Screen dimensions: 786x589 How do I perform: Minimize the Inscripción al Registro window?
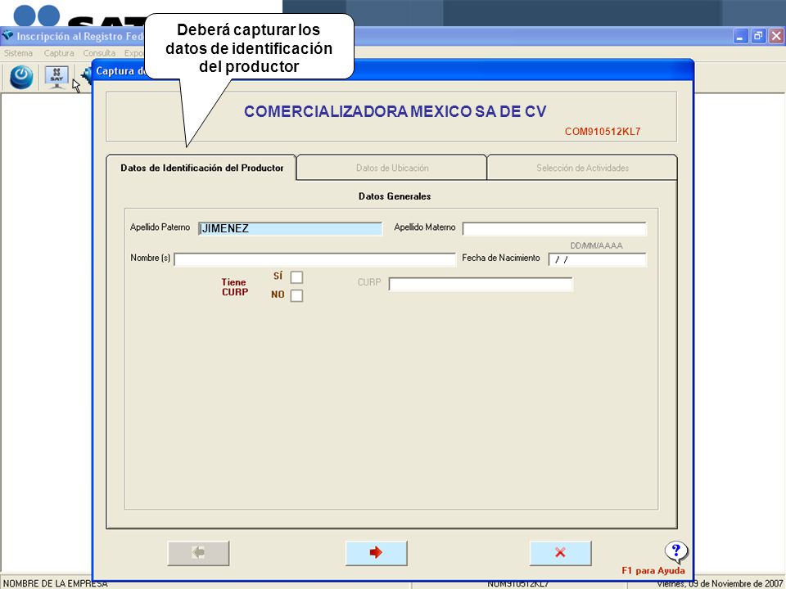740,36
